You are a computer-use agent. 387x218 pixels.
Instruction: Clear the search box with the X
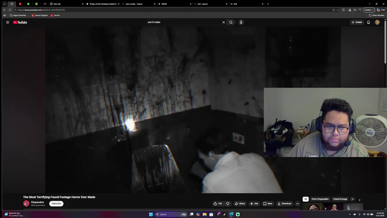point(224,22)
